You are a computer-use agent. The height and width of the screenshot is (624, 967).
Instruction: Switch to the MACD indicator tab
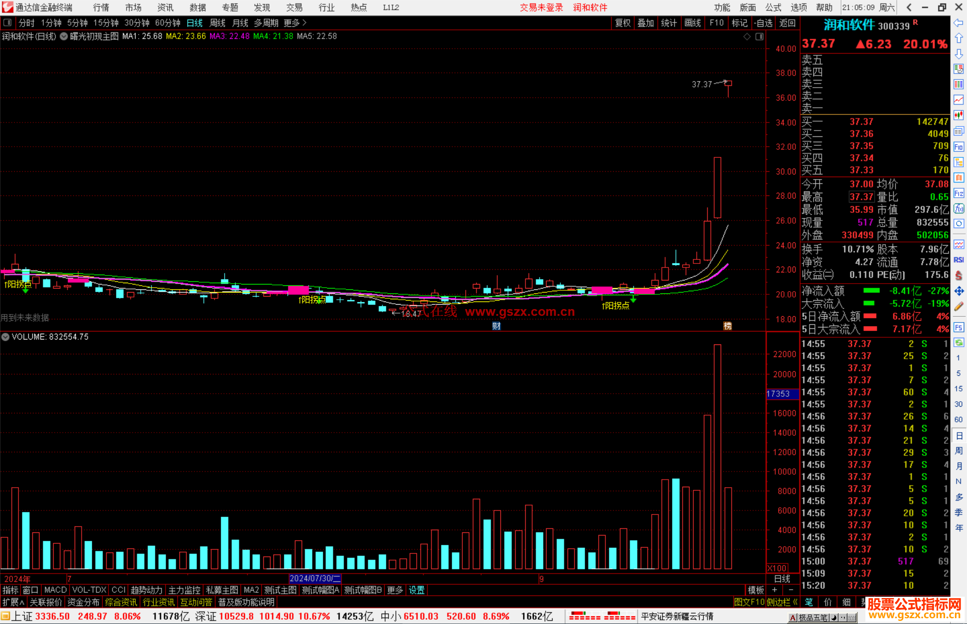pyautogui.click(x=56, y=590)
